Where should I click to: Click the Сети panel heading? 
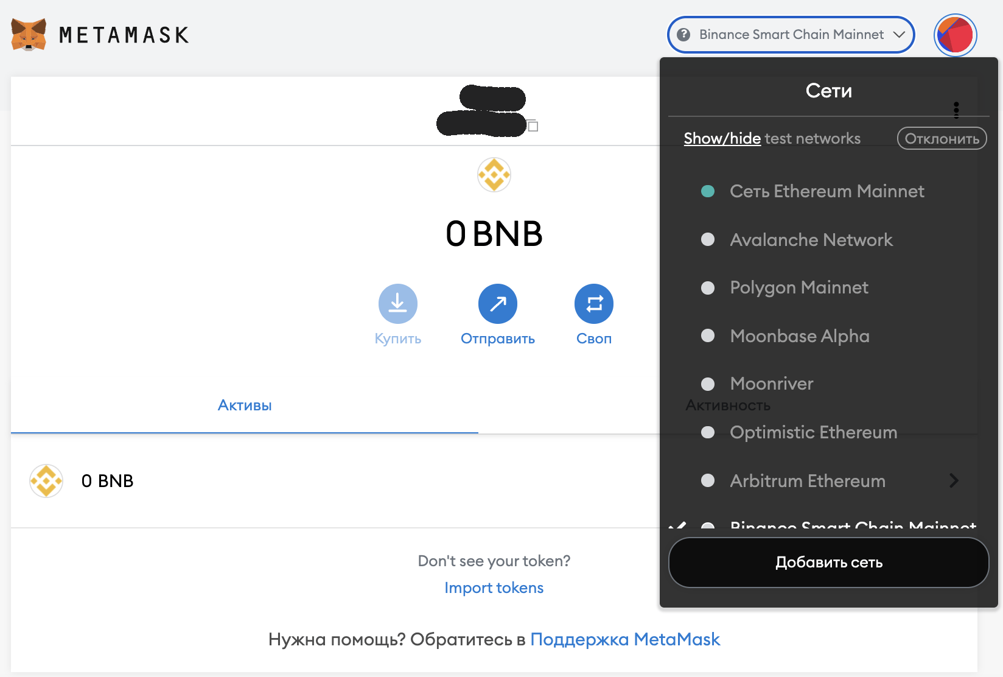click(828, 91)
